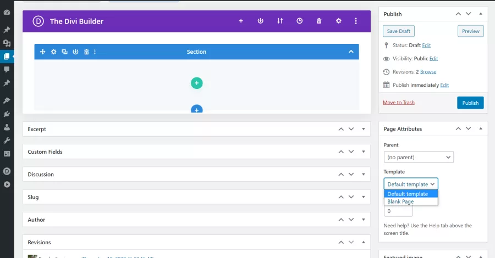This screenshot has height=258, width=495.
Task: Click Move to Trash link
Action: pyautogui.click(x=399, y=103)
